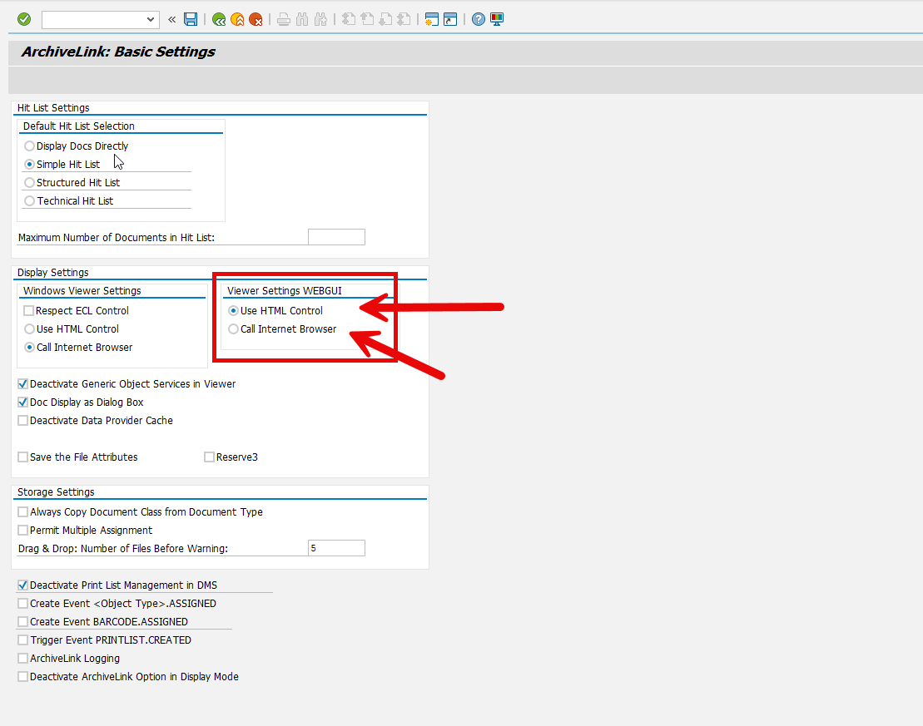Screen dimensions: 923x726
Task: Click the Create Shortcut icon
Action: point(449,19)
